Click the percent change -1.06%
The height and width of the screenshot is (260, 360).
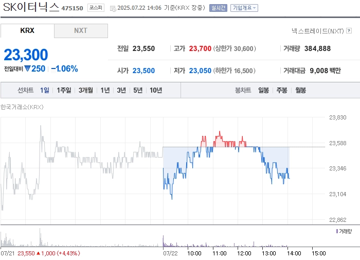pyautogui.click(x=64, y=68)
